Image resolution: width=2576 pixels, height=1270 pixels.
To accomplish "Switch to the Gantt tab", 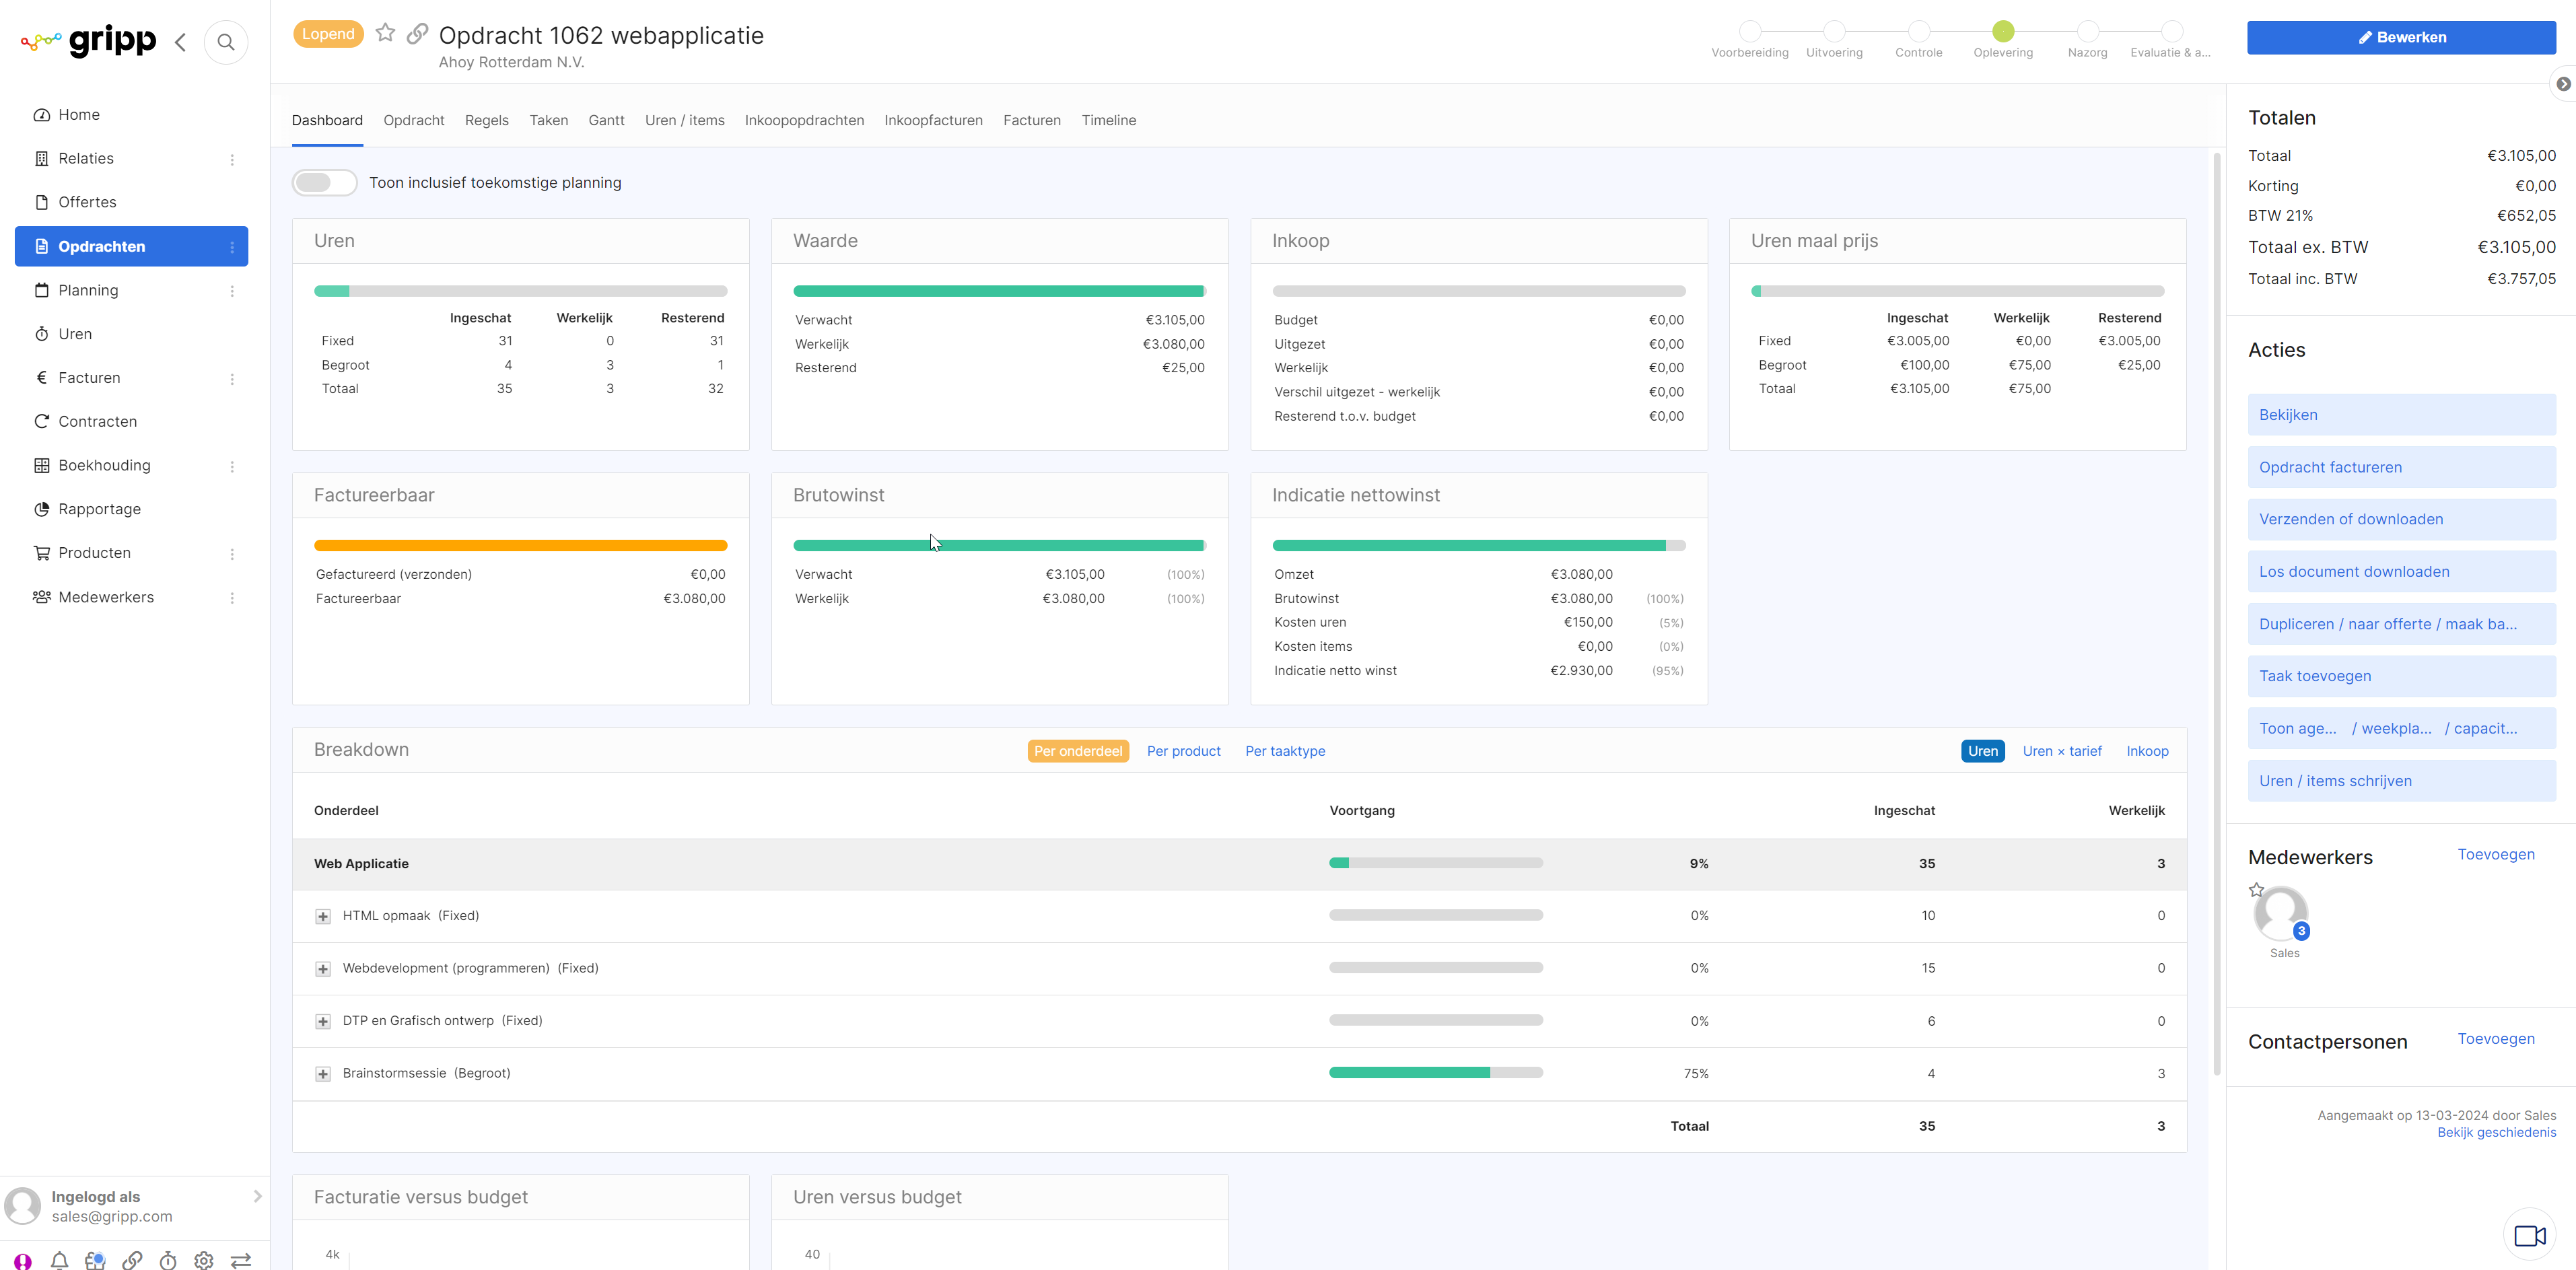I will pyautogui.click(x=606, y=120).
